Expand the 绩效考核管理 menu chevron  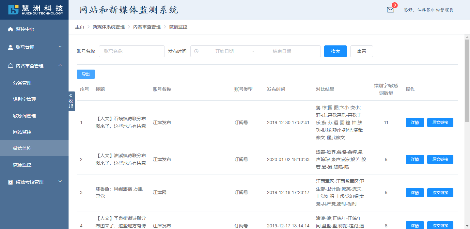pyautogui.click(x=60, y=181)
